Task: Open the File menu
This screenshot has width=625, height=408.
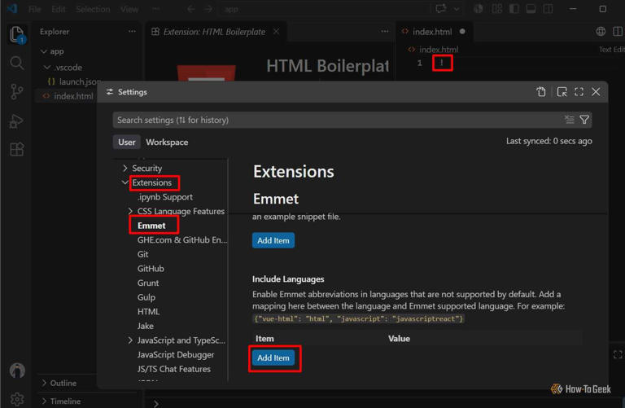Action: (x=35, y=9)
